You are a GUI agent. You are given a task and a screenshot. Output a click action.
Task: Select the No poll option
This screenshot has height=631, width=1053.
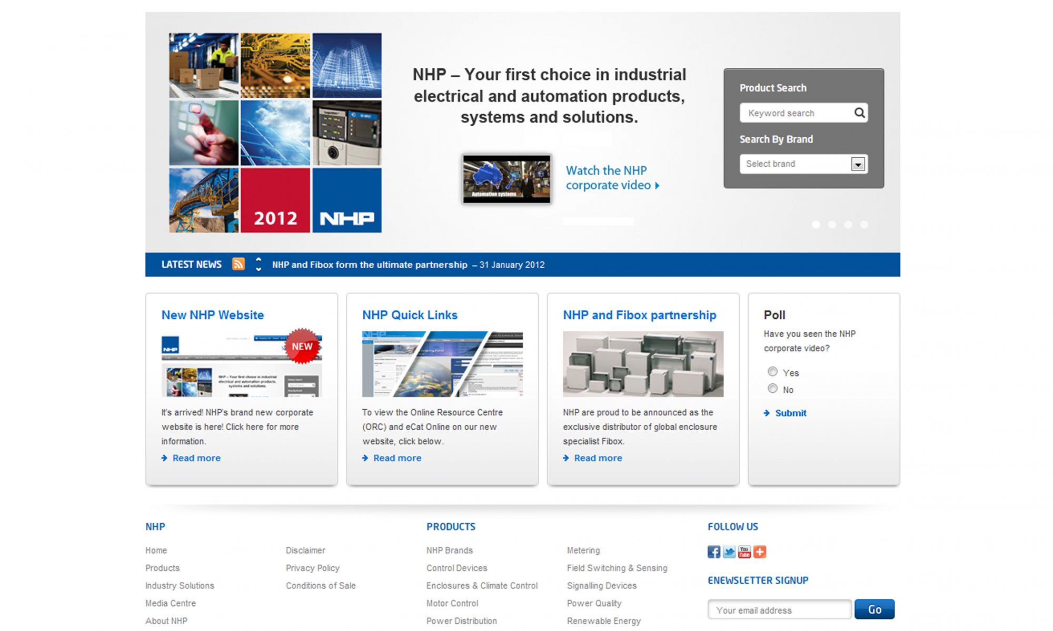(x=772, y=389)
